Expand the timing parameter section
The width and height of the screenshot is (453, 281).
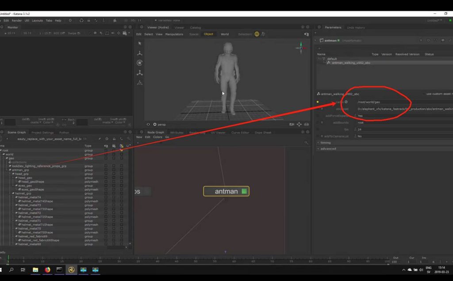click(x=326, y=143)
